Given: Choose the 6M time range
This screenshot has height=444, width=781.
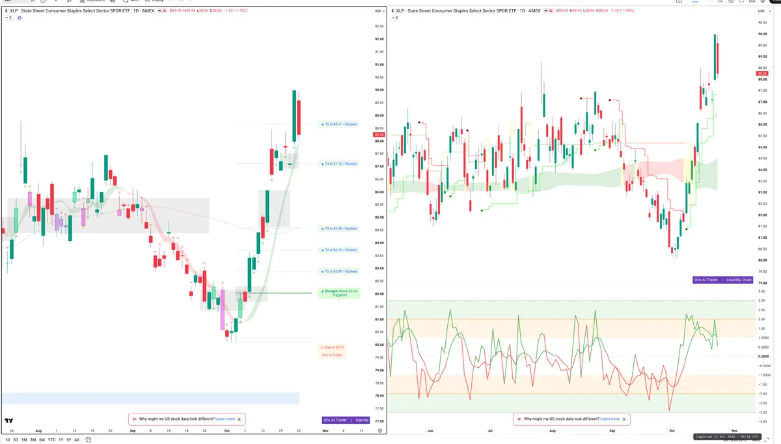Looking at the screenshot, I should click(x=42, y=439).
